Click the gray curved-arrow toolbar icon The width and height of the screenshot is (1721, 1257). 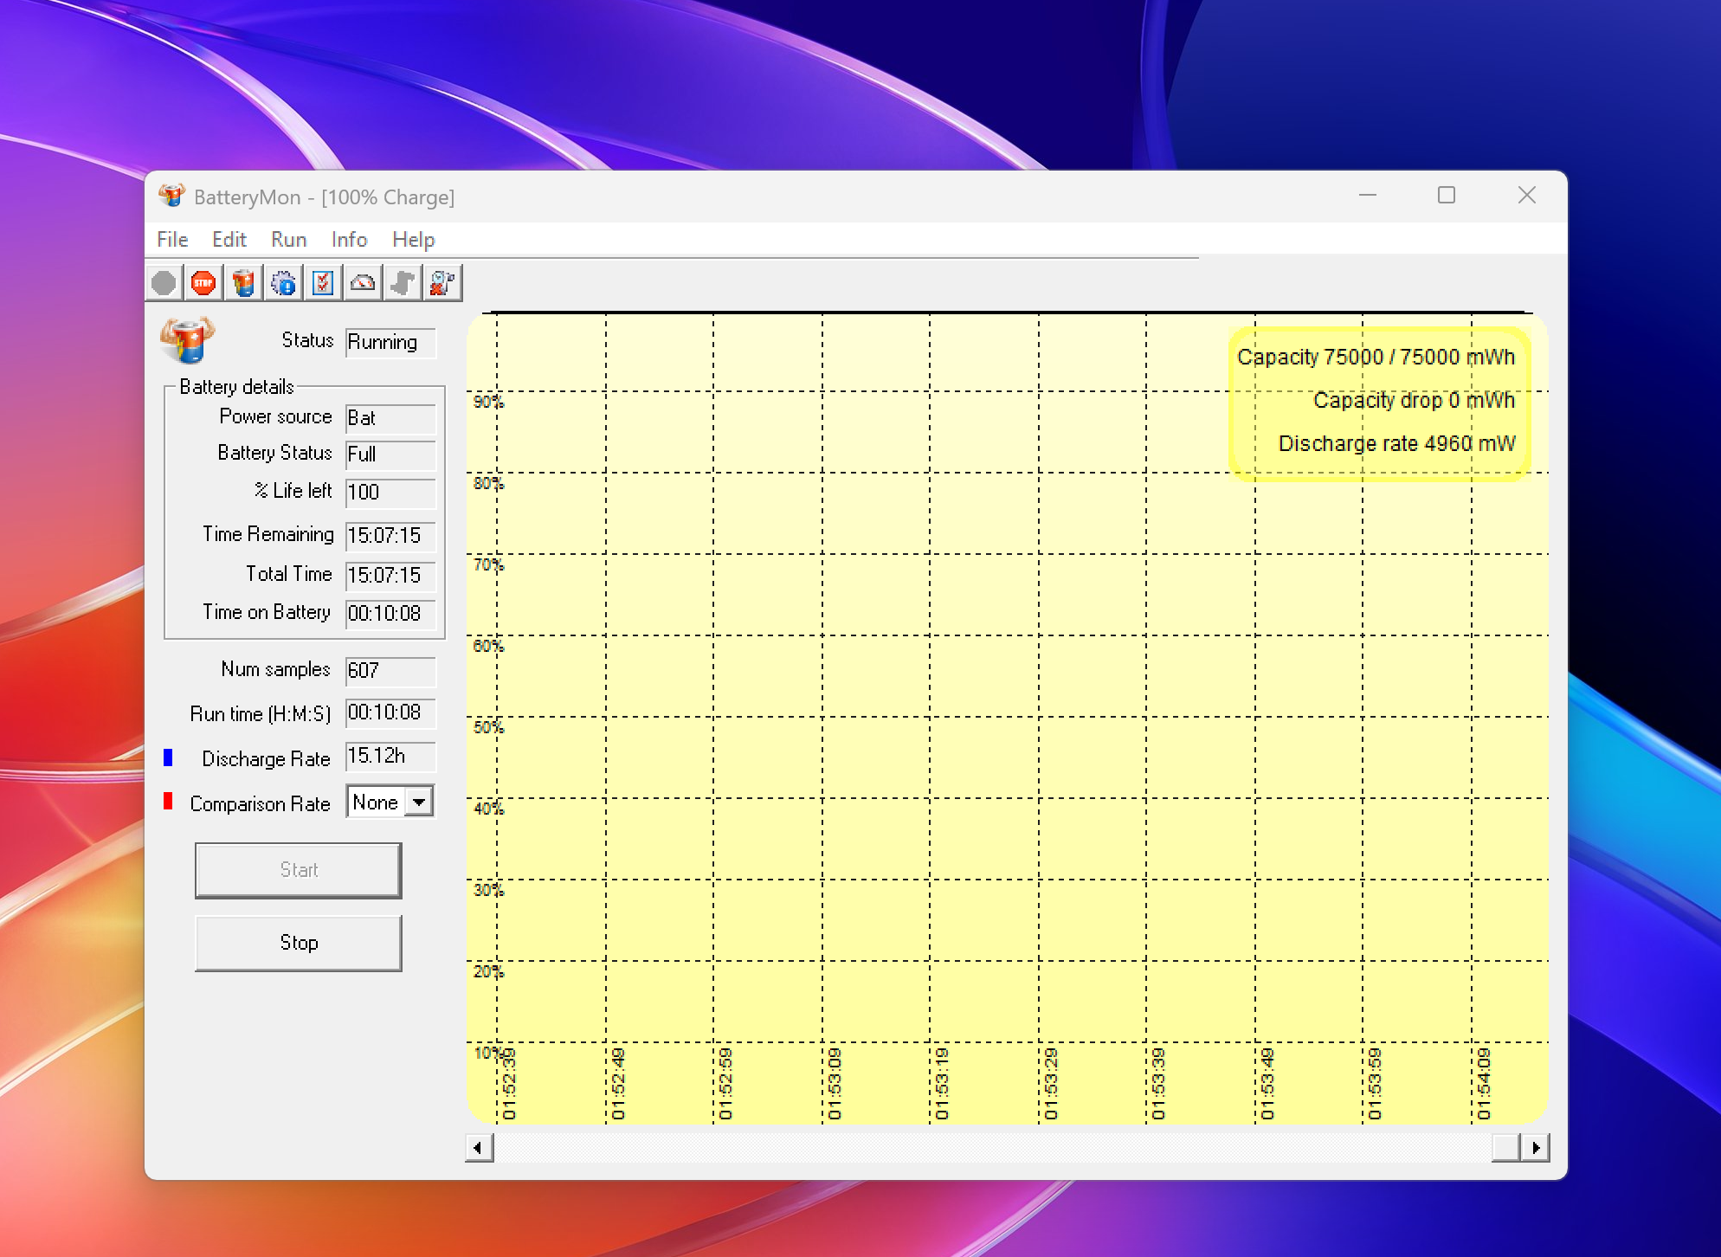403,283
